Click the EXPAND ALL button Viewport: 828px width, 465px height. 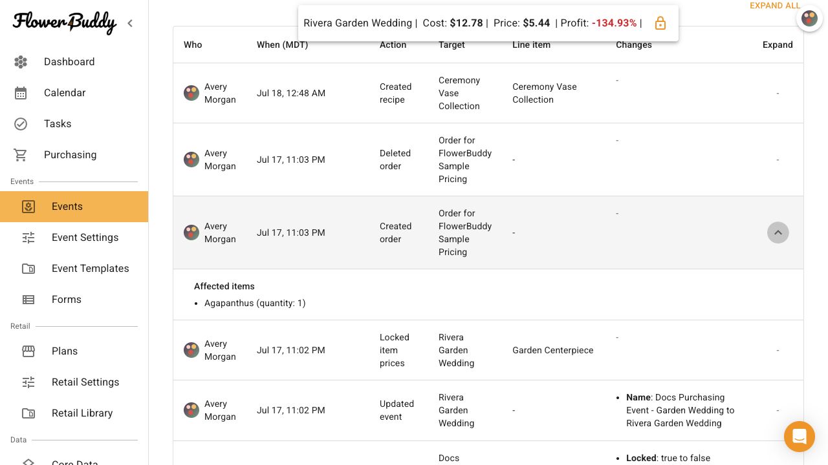775,6
